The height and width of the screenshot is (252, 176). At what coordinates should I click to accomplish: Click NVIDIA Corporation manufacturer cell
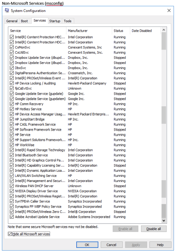pos(82,191)
